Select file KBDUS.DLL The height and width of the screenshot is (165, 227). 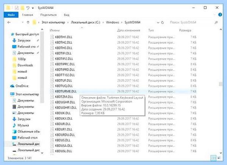pyautogui.click(x=63, y=140)
